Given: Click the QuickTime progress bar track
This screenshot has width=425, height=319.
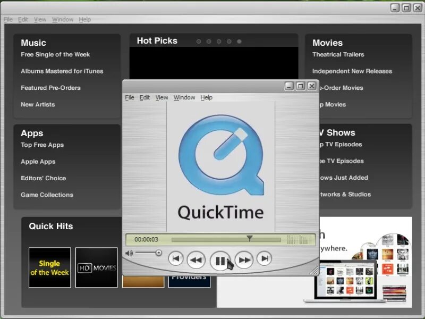Looking at the screenshot, I should click(226, 240).
